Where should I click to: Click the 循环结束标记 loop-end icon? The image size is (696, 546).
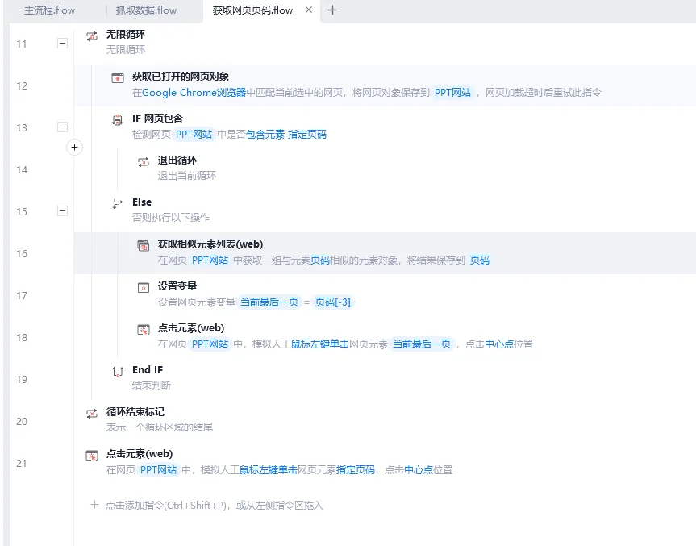(x=91, y=412)
